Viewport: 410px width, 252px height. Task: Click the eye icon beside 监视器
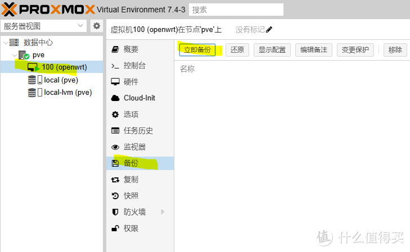(x=115, y=147)
